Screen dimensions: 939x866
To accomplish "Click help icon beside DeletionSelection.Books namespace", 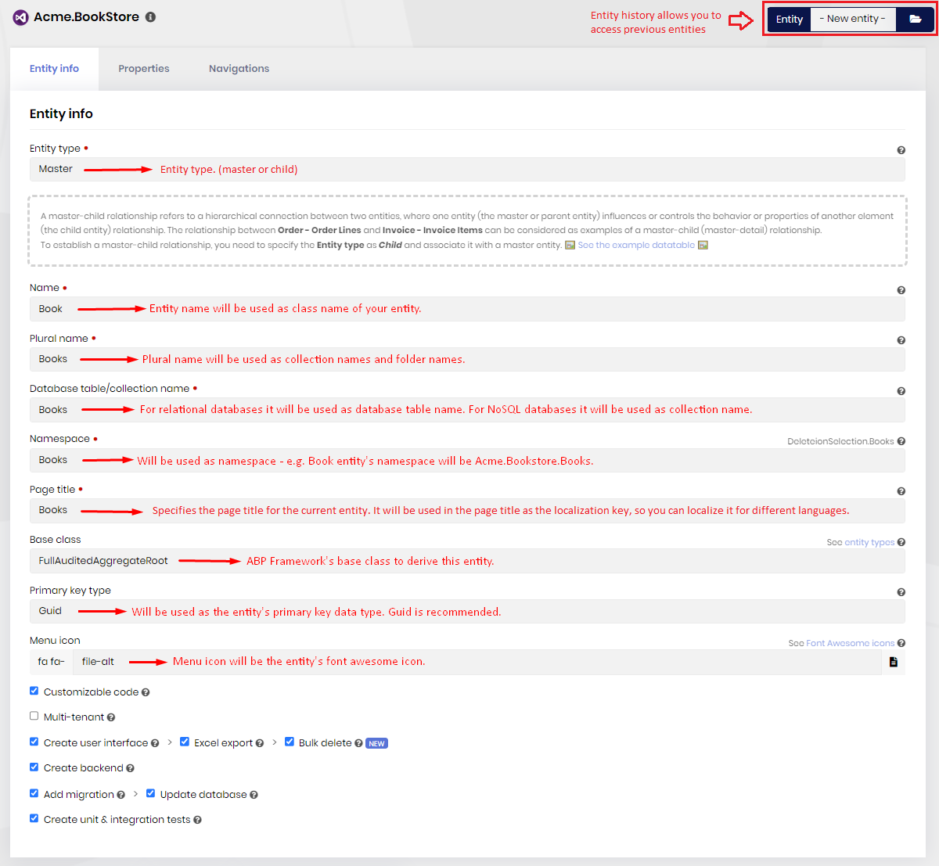I will coord(901,441).
